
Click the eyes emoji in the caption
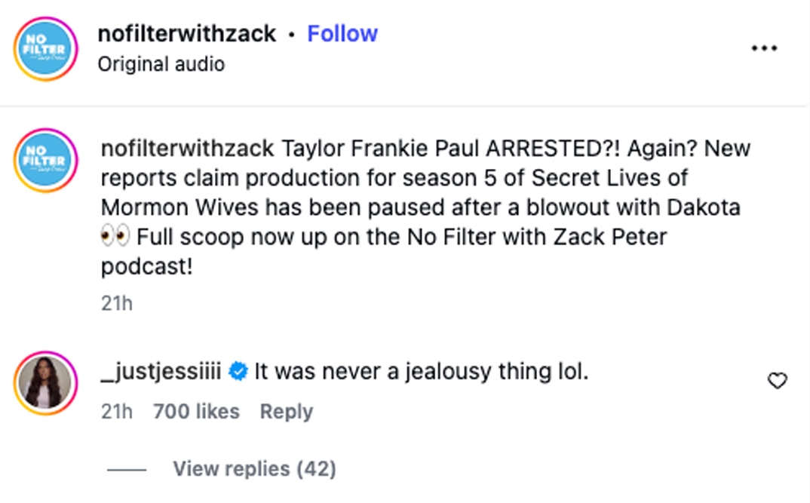click(113, 236)
